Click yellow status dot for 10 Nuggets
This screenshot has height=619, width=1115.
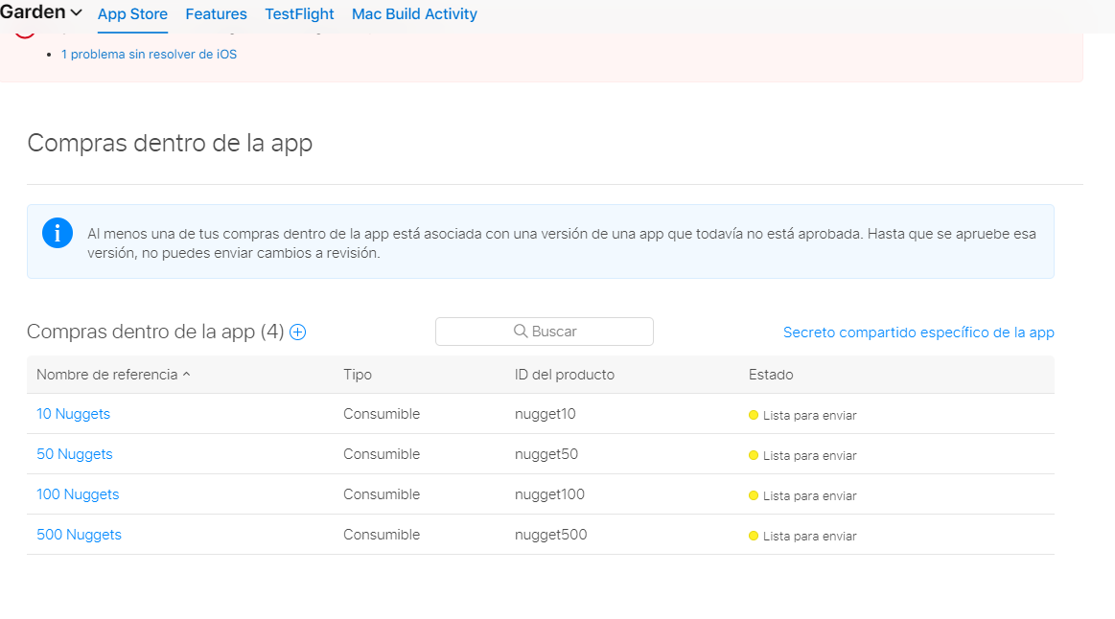click(x=754, y=415)
